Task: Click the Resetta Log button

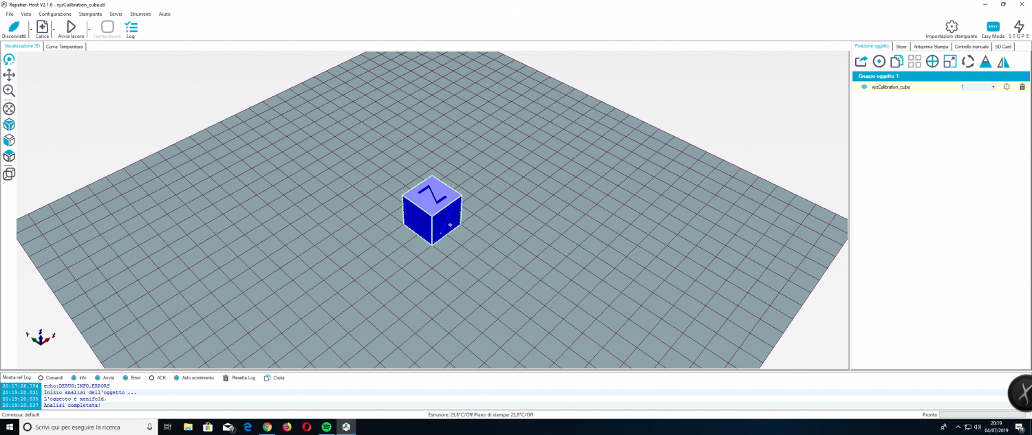Action: pos(239,378)
